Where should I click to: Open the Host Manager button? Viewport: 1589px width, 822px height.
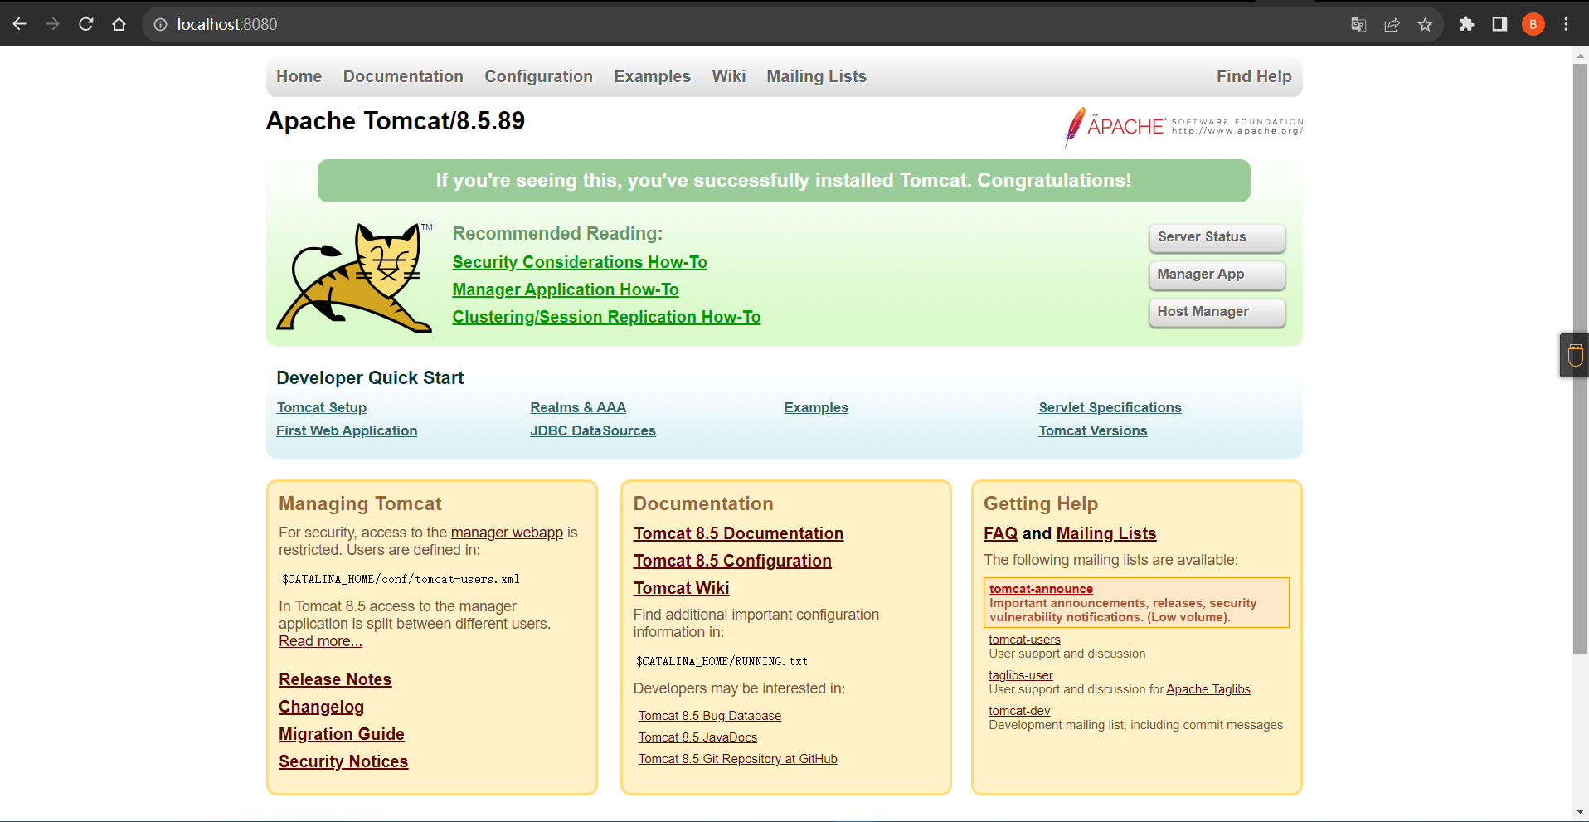click(x=1217, y=312)
